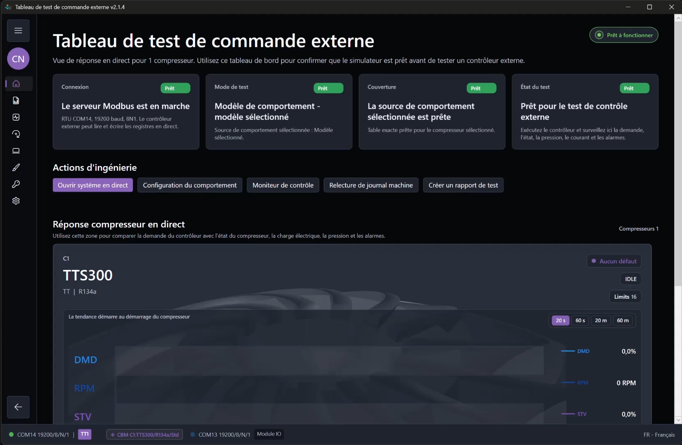This screenshot has width=682, height=445.
Task: Open the laptop device sidebar icon
Action: (x=16, y=151)
